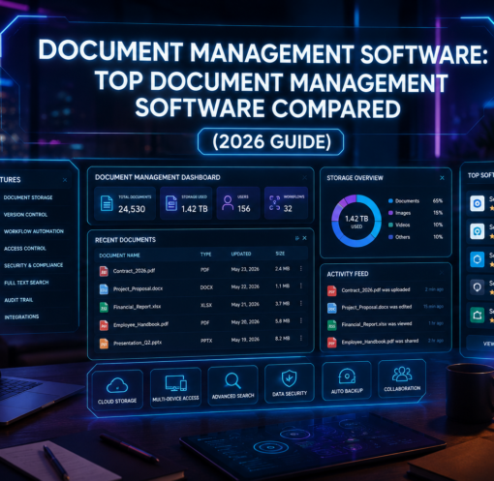Click 'Employee_Handbook.pdf was shared' activity entry
This screenshot has width=494, height=481.
[x=380, y=341]
